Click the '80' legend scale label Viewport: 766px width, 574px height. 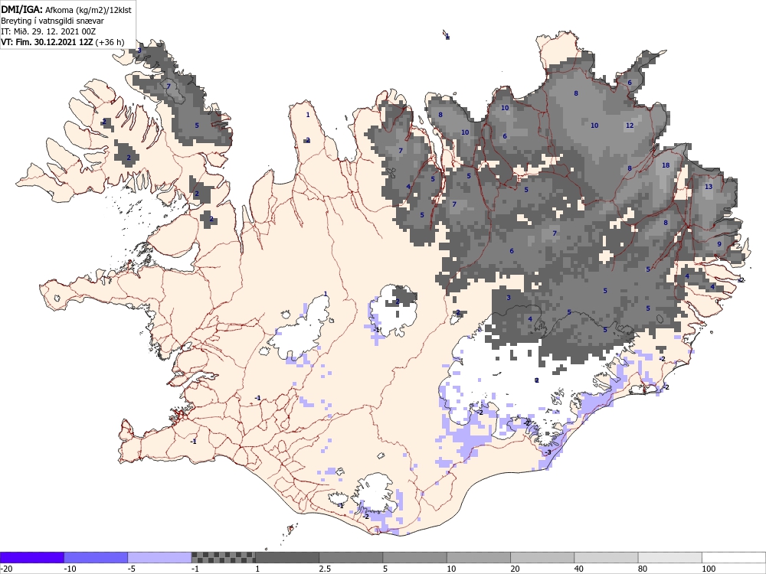643,569
